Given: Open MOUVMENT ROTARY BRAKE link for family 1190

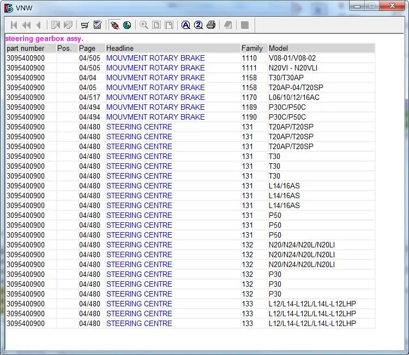Looking at the screenshot, I should 155,117.
